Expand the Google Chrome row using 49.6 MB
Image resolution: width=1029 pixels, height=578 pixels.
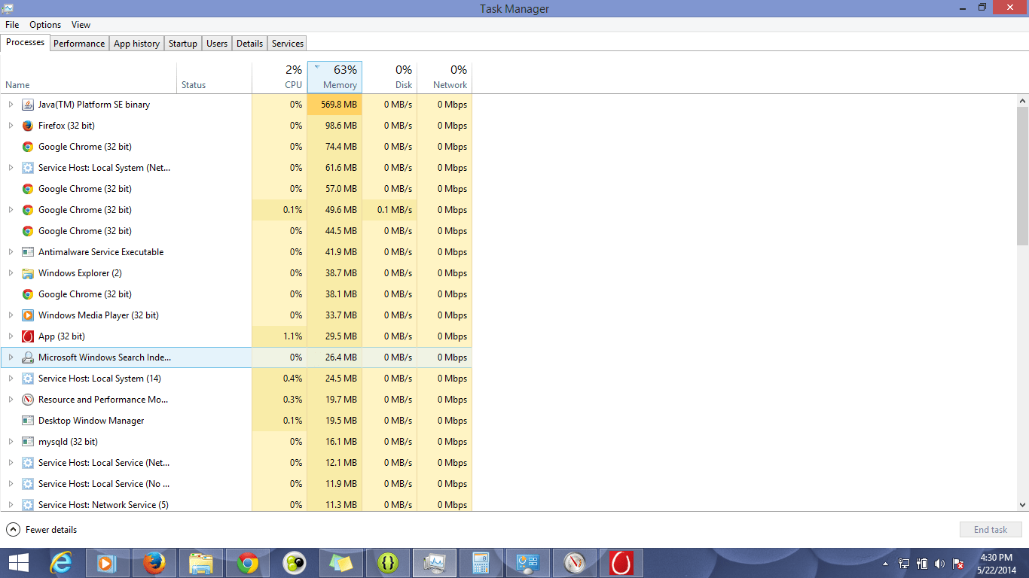point(11,210)
